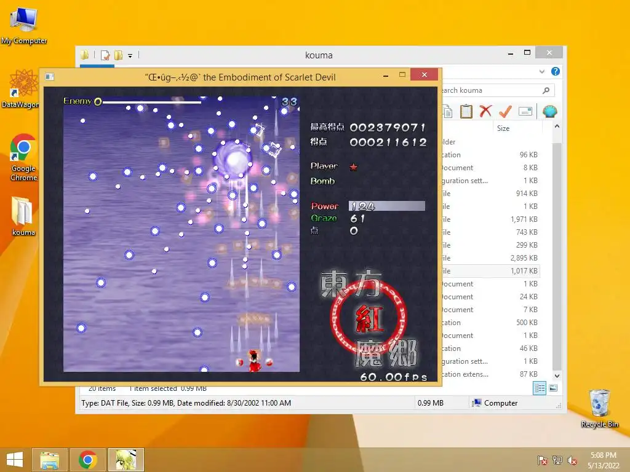630x472 pixels.
Task: Click the search magnifier icon in kouma
Action: (x=546, y=90)
